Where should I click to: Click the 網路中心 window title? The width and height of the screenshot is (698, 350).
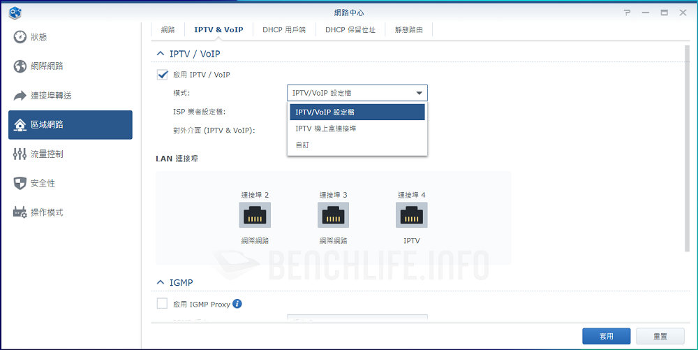click(349, 13)
